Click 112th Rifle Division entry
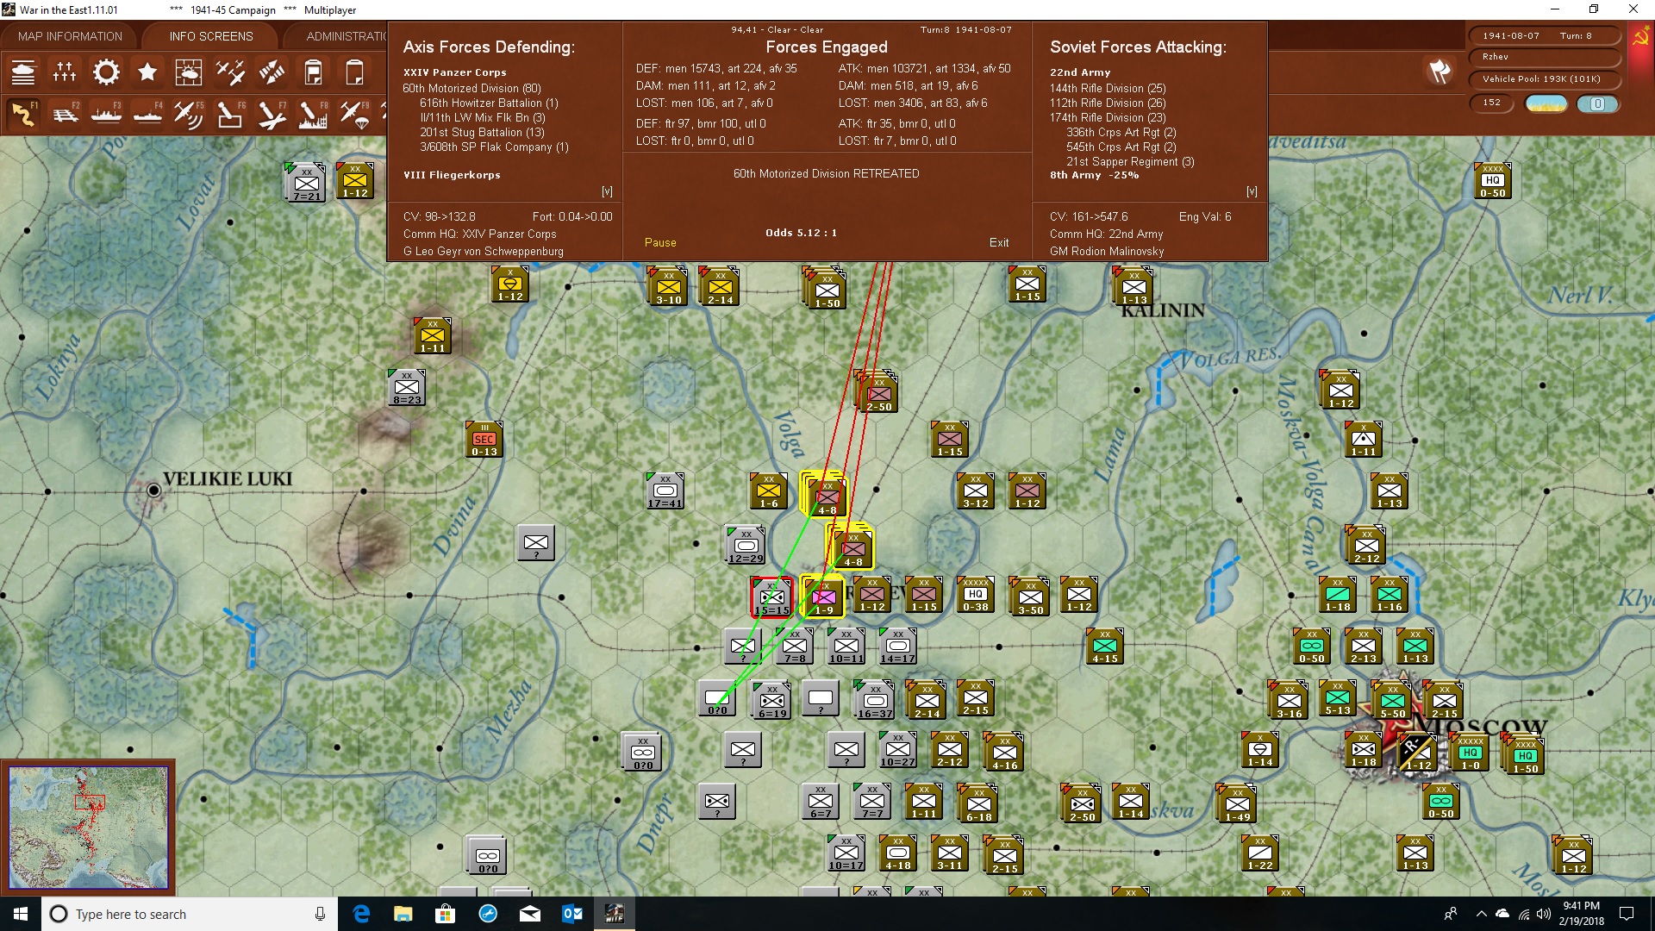This screenshot has height=931, width=1655. [1108, 103]
